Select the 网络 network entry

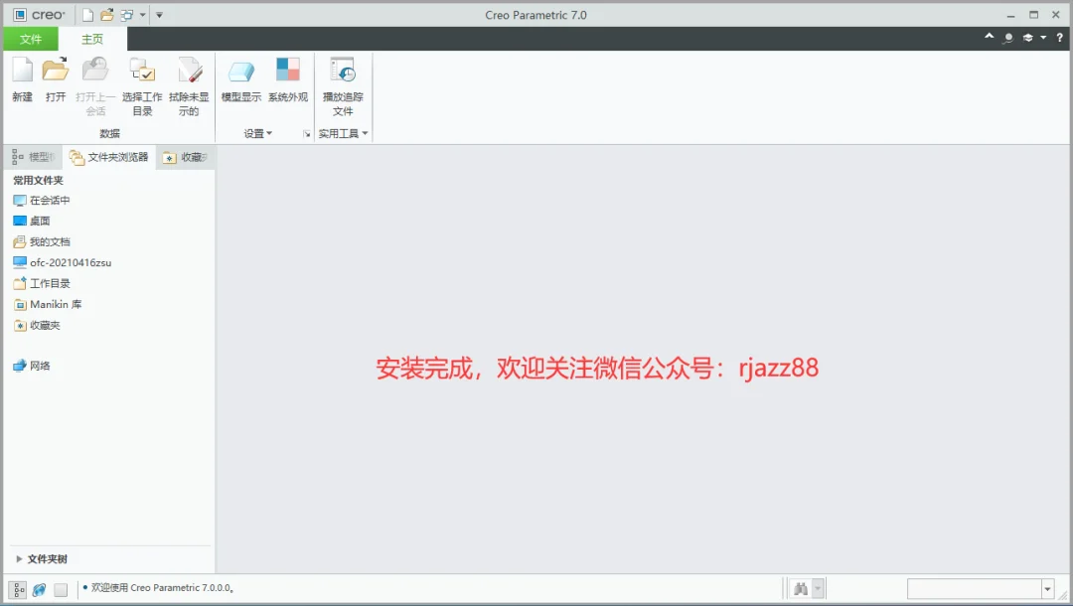32,366
